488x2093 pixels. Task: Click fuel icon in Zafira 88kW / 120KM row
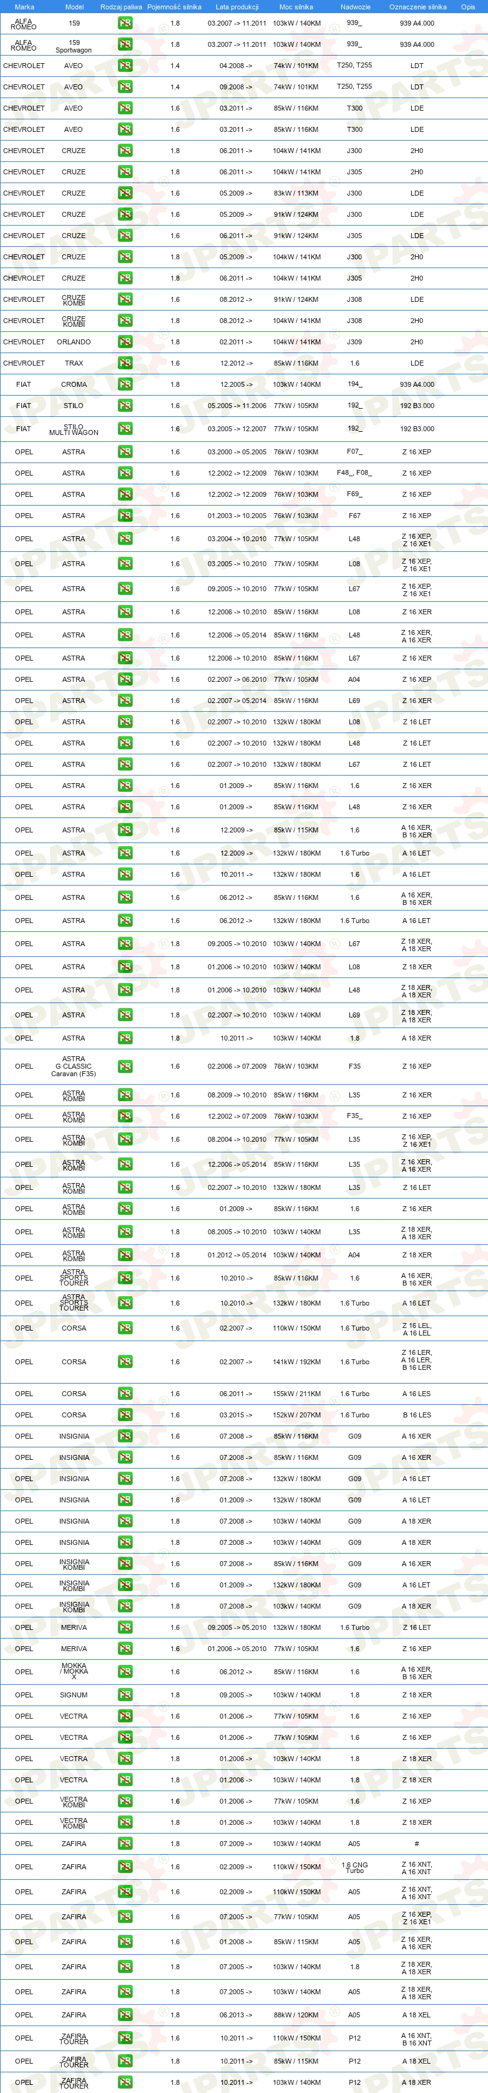pos(125,2015)
